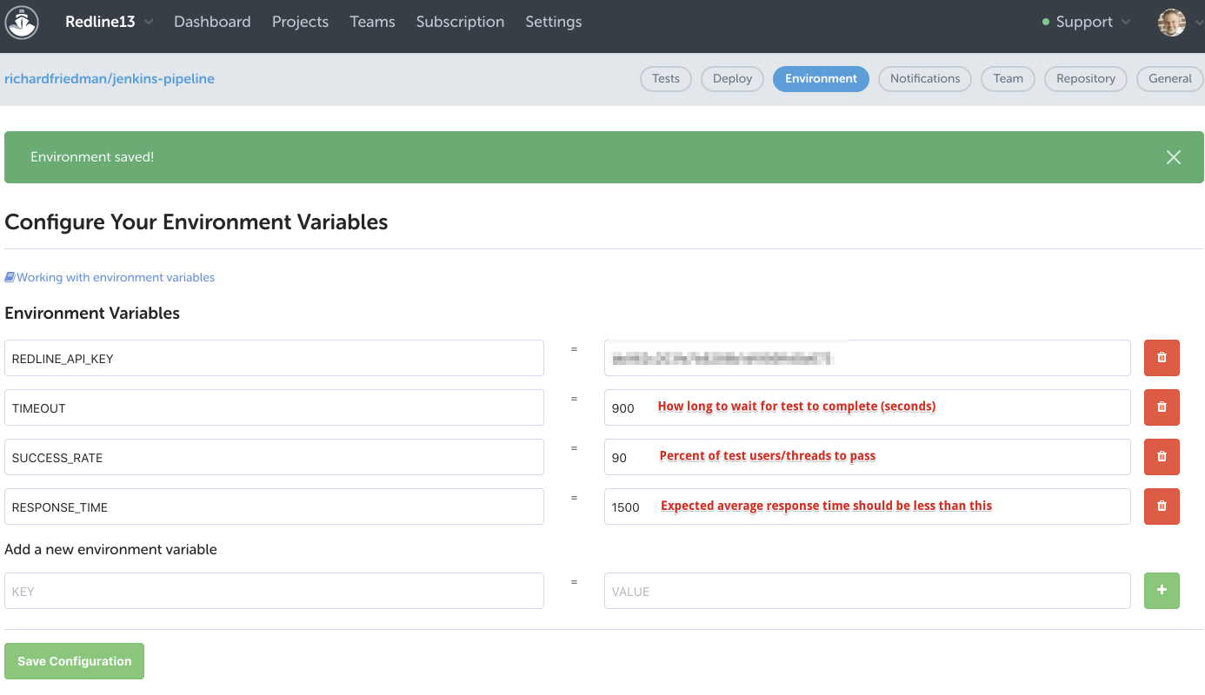This screenshot has height=695, width=1205.
Task: Open the user avatar menu
Action: point(1172,22)
